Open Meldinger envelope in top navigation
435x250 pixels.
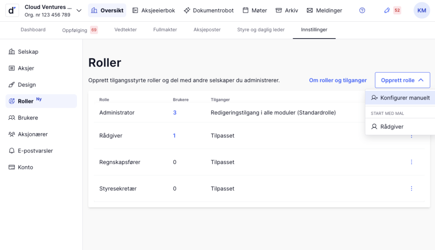(324, 11)
